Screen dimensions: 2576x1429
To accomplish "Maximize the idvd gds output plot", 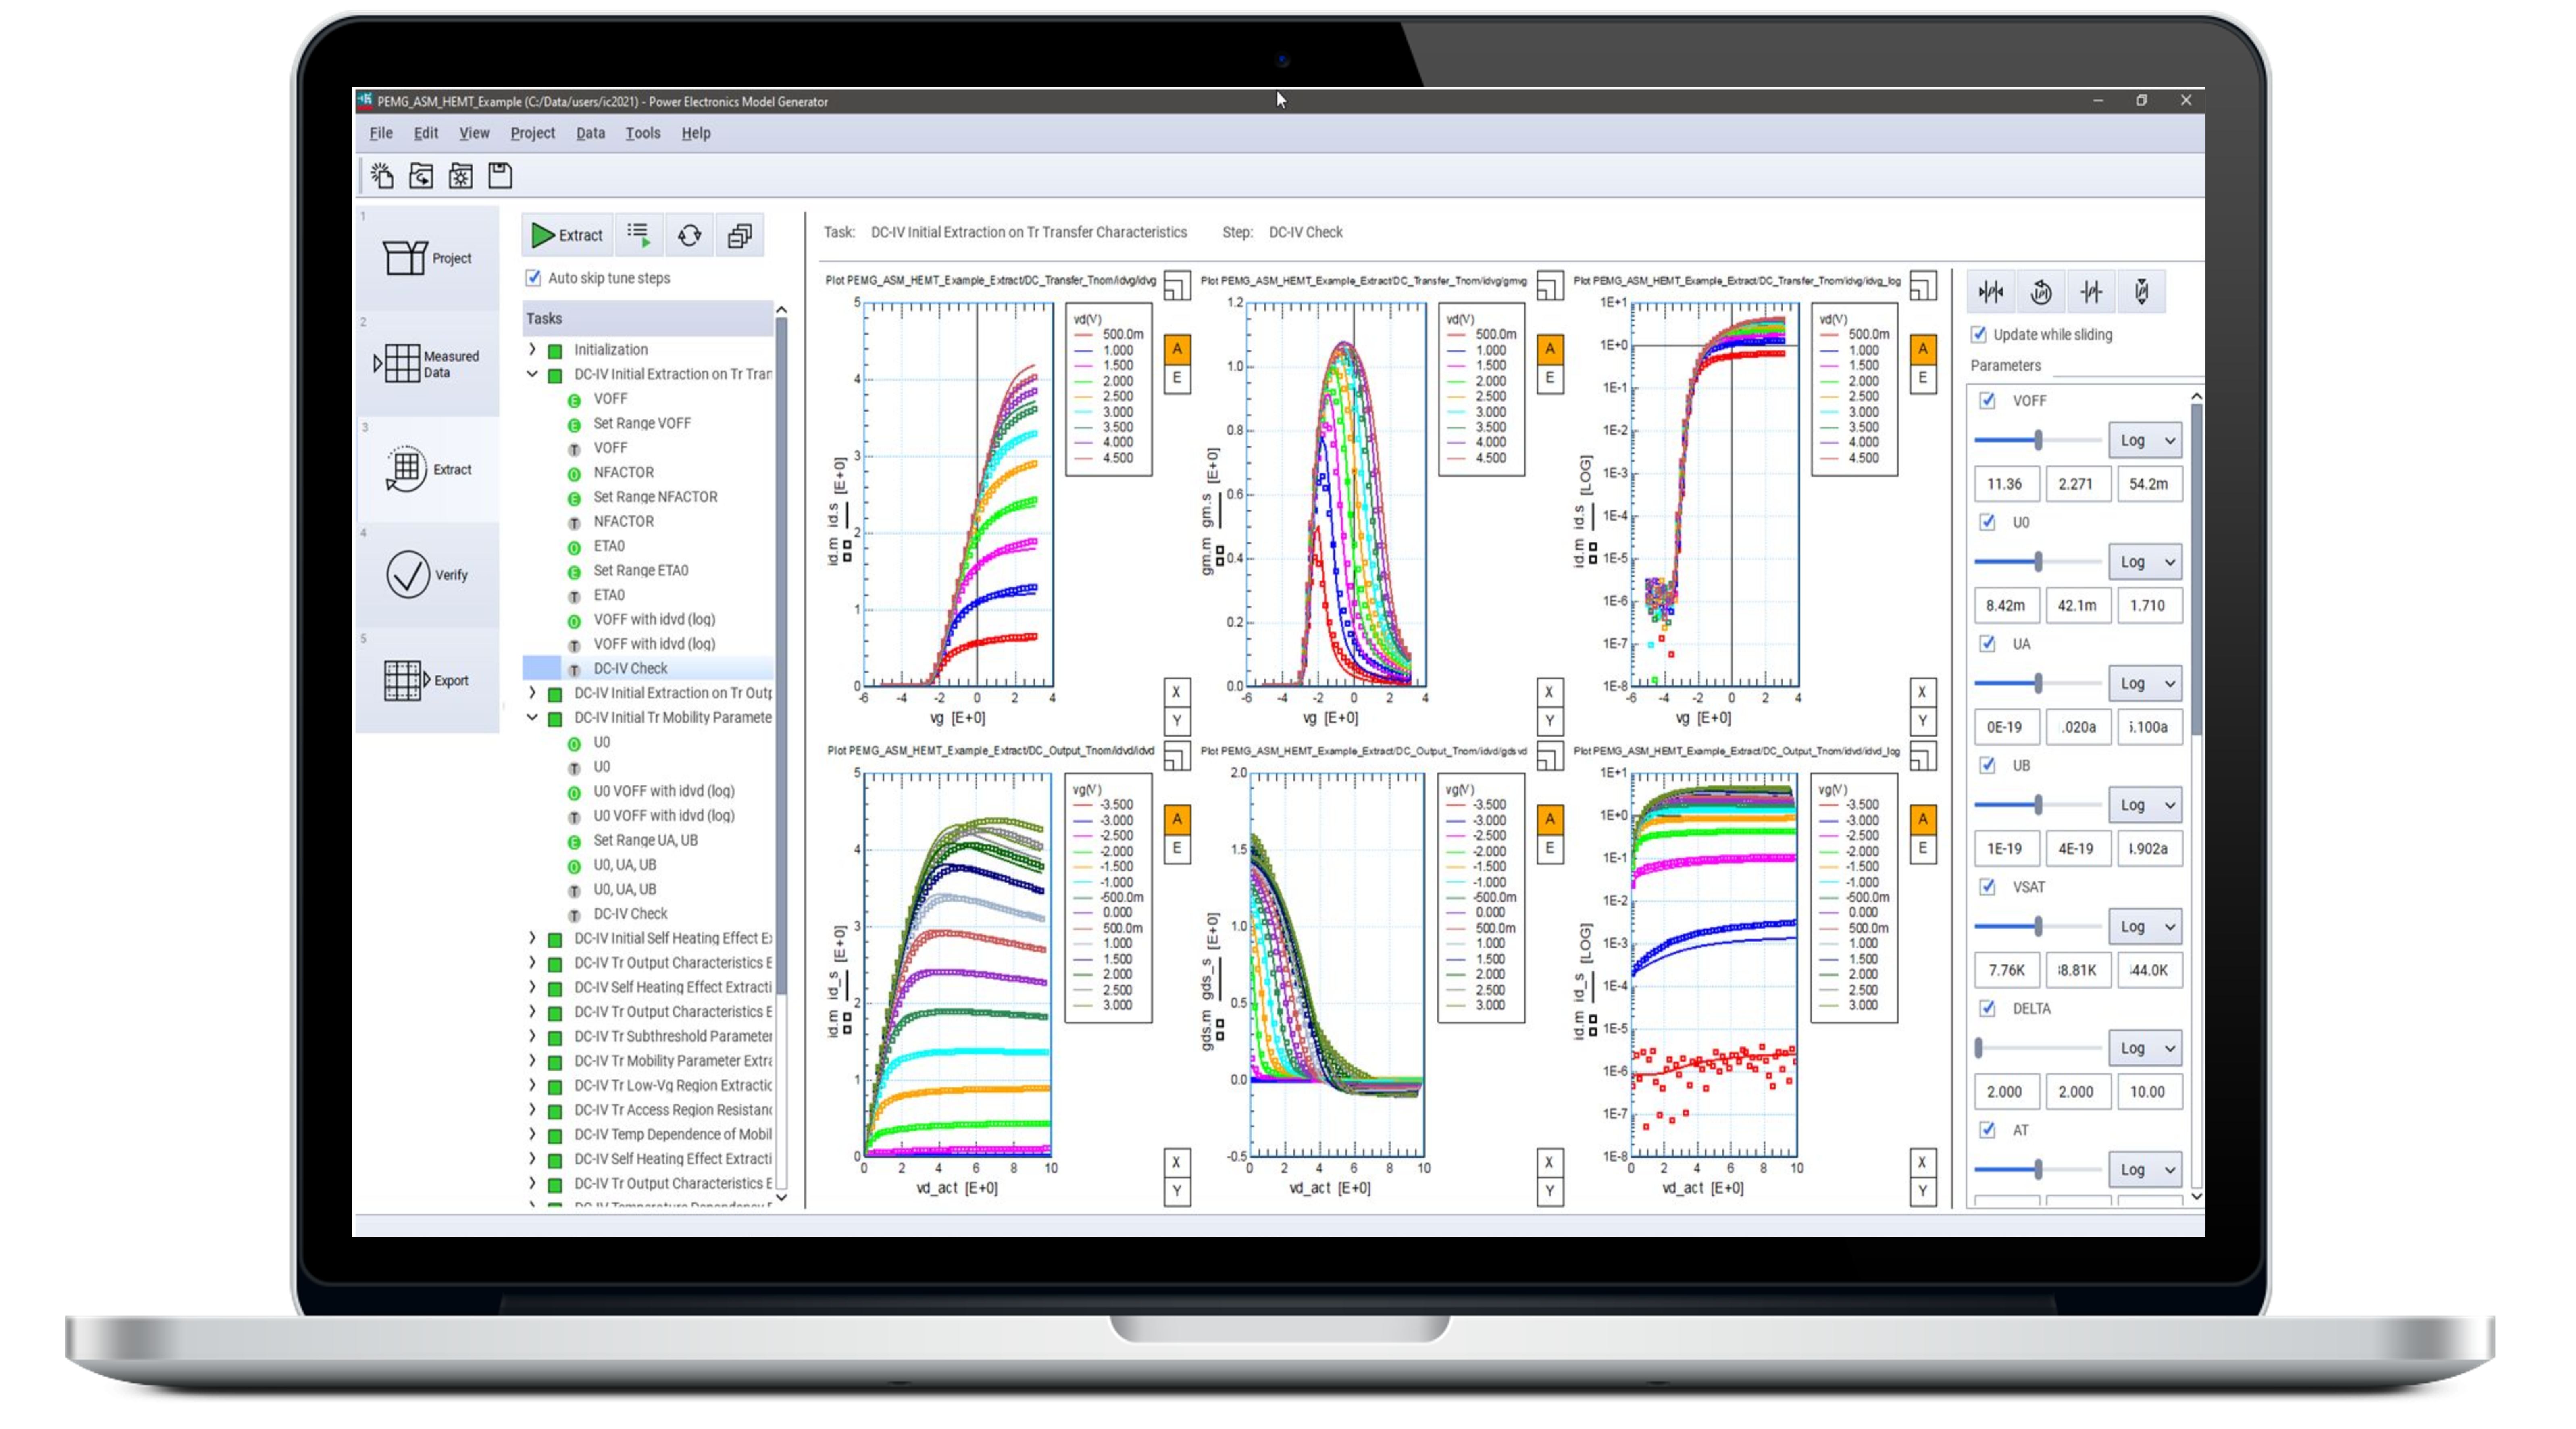I will click(1550, 756).
